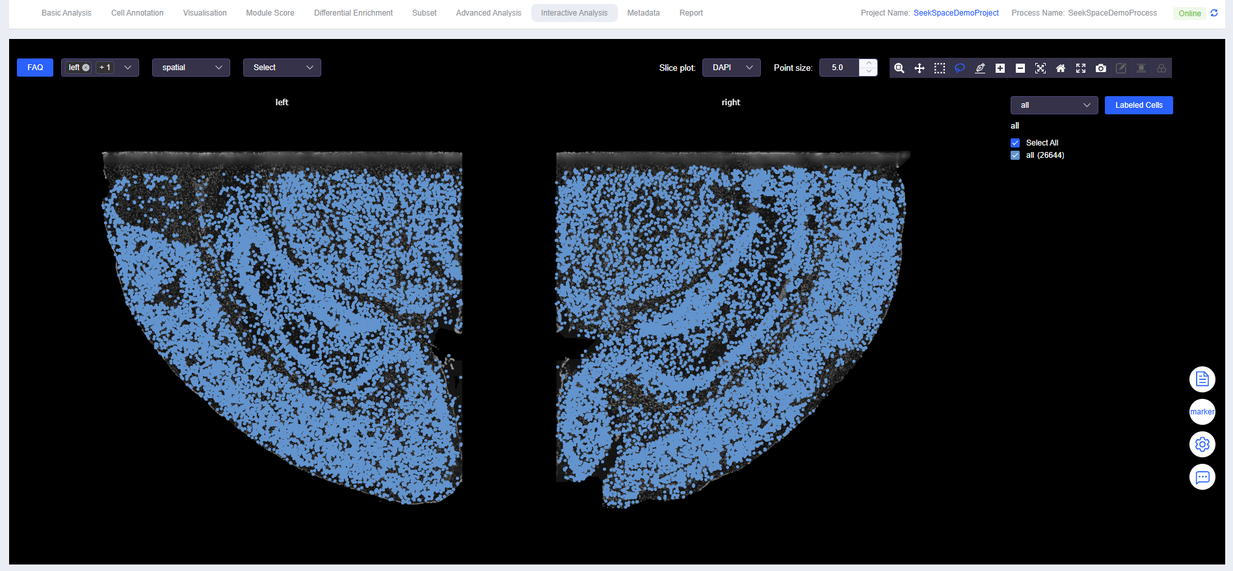Open the 'all' group dropdown
Viewport: 1233px width, 571px height.
click(1054, 105)
